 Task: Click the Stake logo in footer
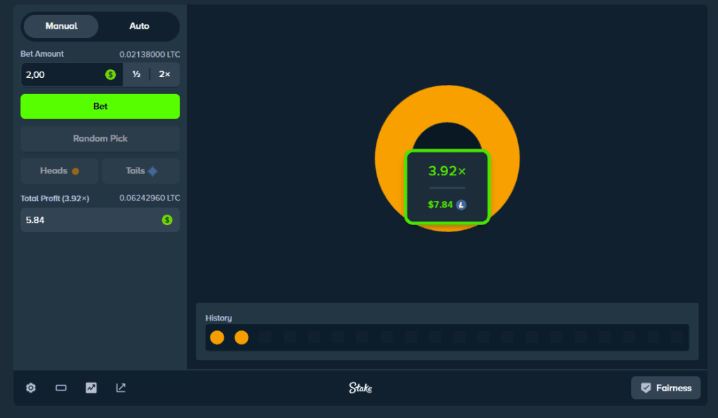(x=360, y=388)
